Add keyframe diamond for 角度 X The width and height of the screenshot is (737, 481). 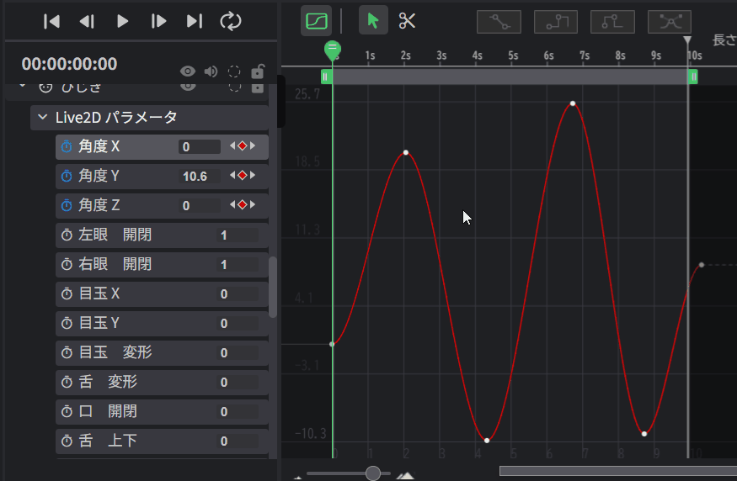click(242, 146)
